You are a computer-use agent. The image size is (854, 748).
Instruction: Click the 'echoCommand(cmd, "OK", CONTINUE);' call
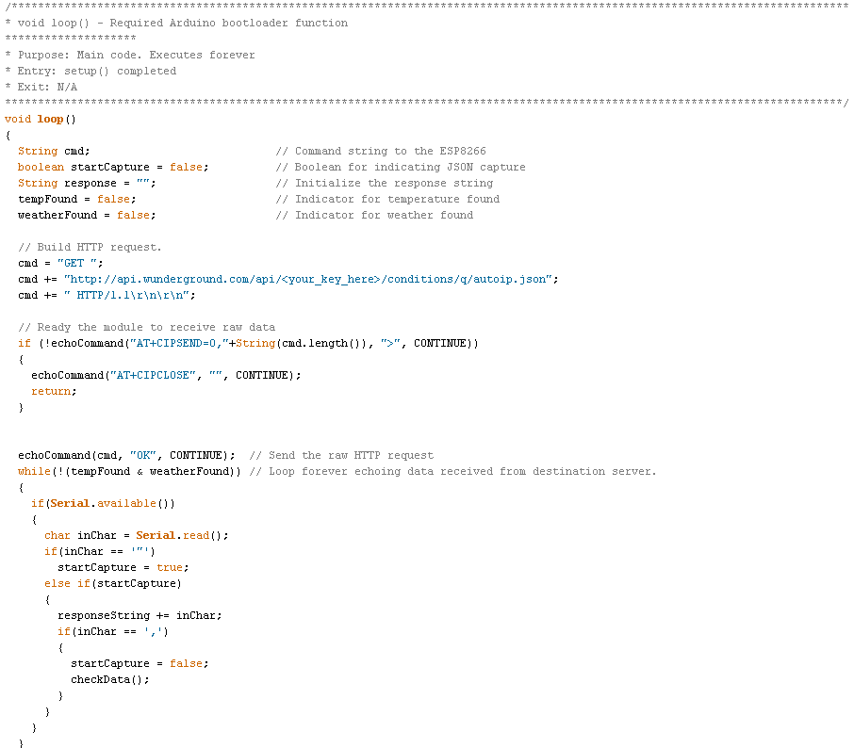[x=127, y=456]
